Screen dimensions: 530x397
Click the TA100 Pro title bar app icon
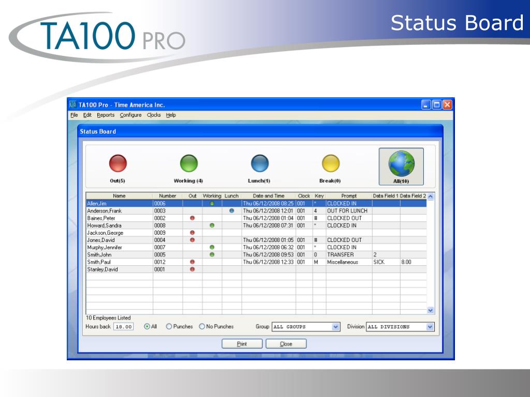tap(72, 104)
